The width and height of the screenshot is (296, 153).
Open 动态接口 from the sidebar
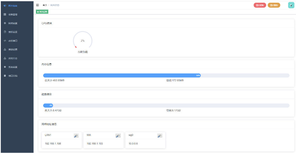tap(13, 41)
